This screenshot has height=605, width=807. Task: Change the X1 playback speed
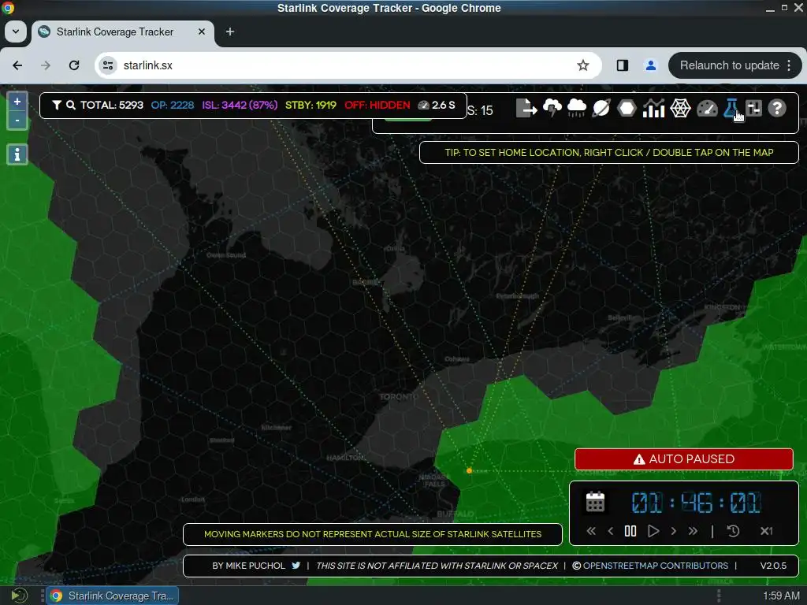(x=766, y=531)
